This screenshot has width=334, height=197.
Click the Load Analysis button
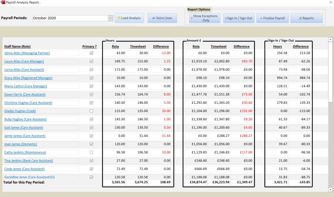pyautogui.click(x=129, y=18)
